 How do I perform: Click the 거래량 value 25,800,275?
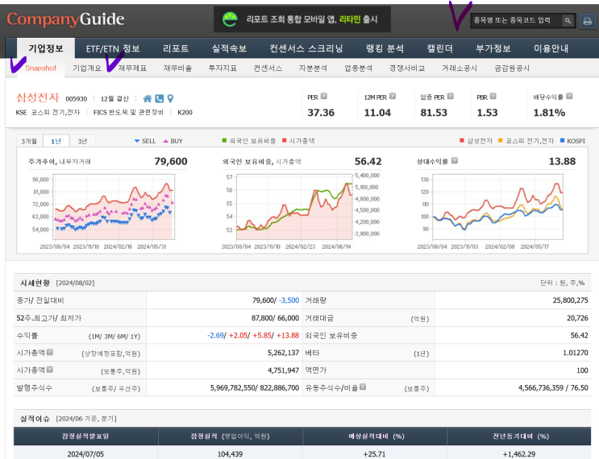(570, 300)
